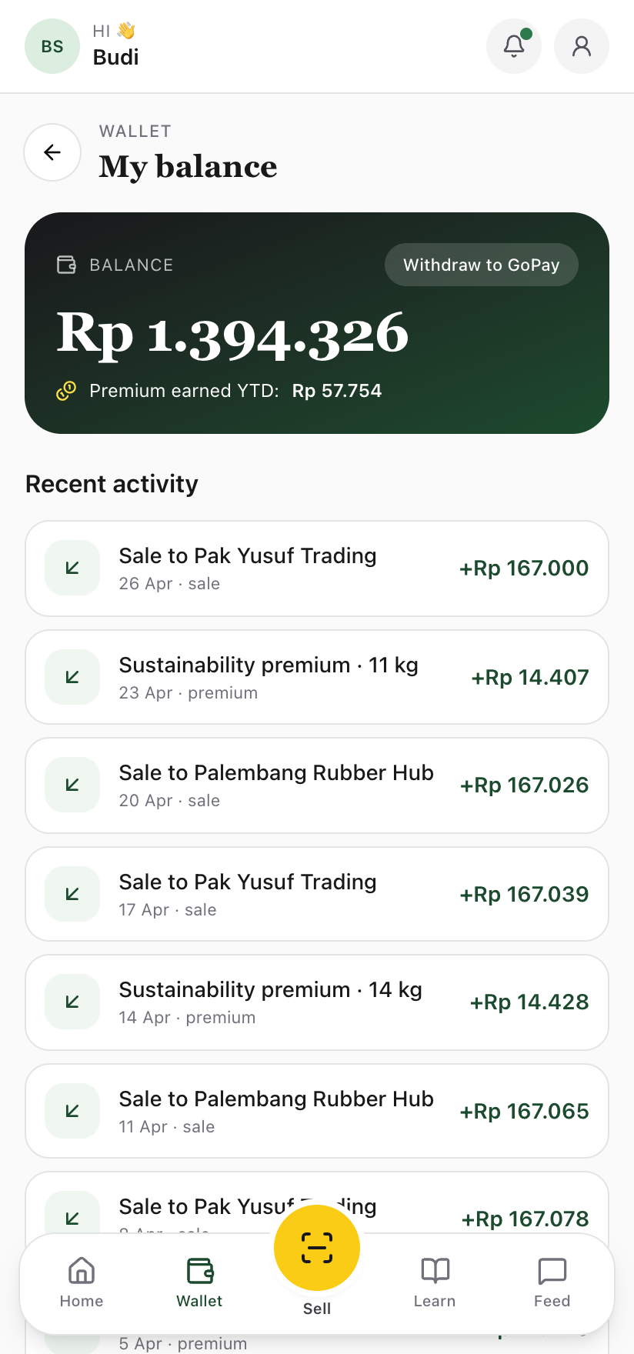
Task: Open the 20 Apr Palembang Rubber Hub sale
Action: click(317, 785)
